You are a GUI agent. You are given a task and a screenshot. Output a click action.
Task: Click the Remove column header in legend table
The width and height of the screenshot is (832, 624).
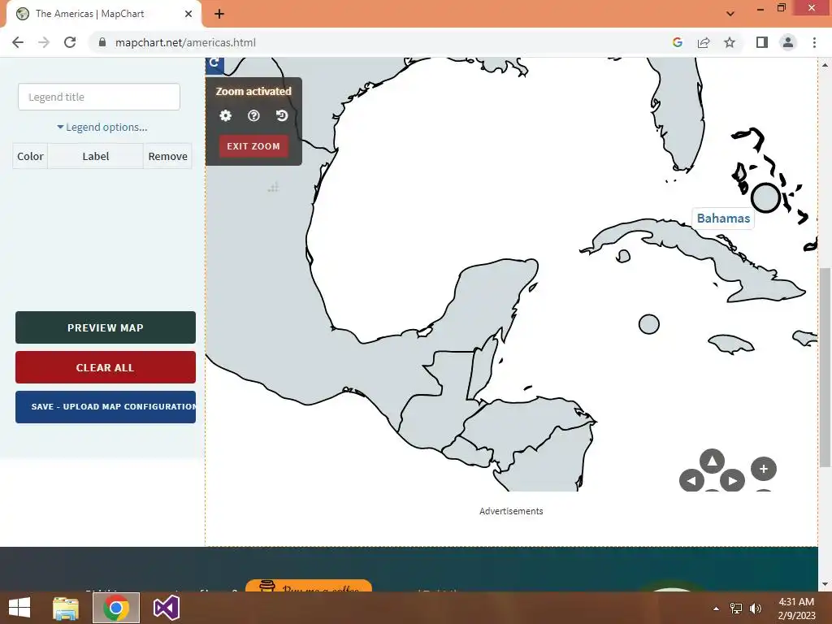coord(167,156)
